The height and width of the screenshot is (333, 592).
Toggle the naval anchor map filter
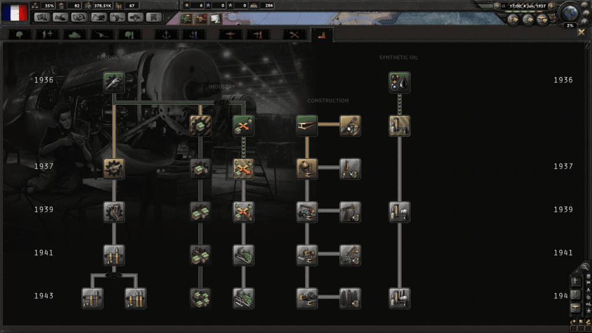point(576,294)
